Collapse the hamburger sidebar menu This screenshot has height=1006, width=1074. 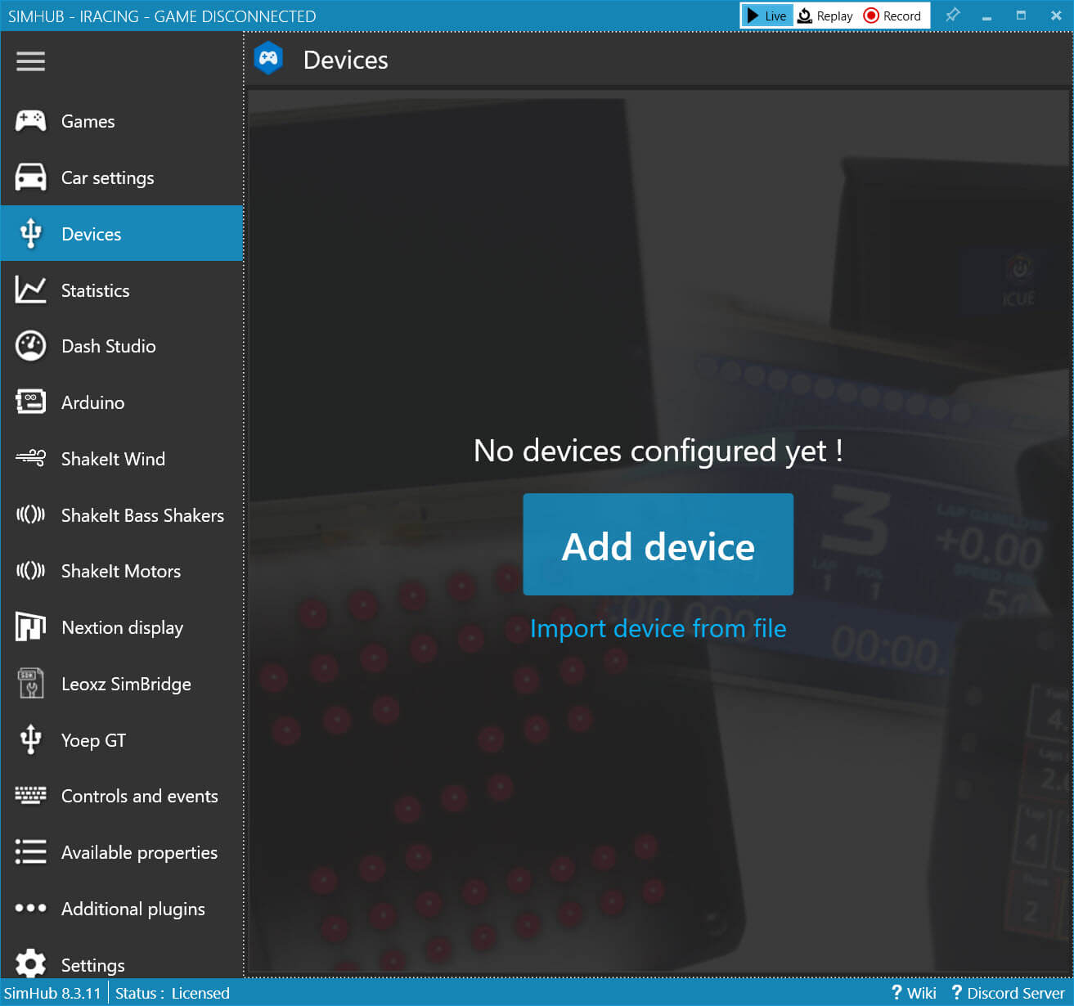coord(30,61)
